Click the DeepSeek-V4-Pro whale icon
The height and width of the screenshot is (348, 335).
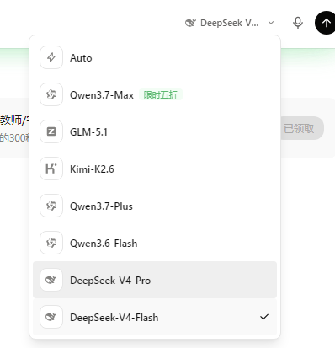(x=51, y=280)
